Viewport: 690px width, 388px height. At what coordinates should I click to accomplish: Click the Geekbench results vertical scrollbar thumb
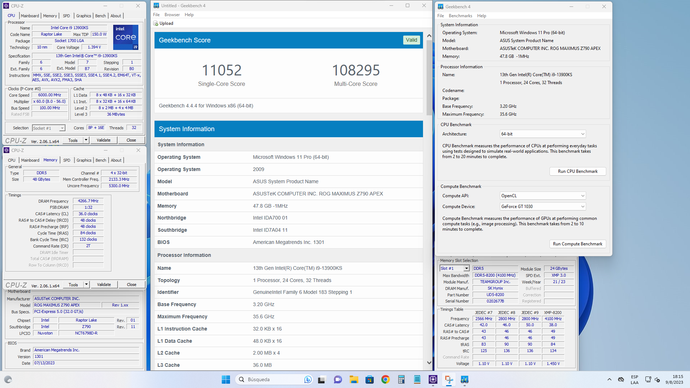[x=429, y=77]
